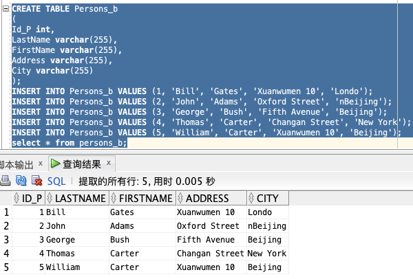Select row number 1 in results
This screenshot has width=413, height=279.
coord(6,212)
